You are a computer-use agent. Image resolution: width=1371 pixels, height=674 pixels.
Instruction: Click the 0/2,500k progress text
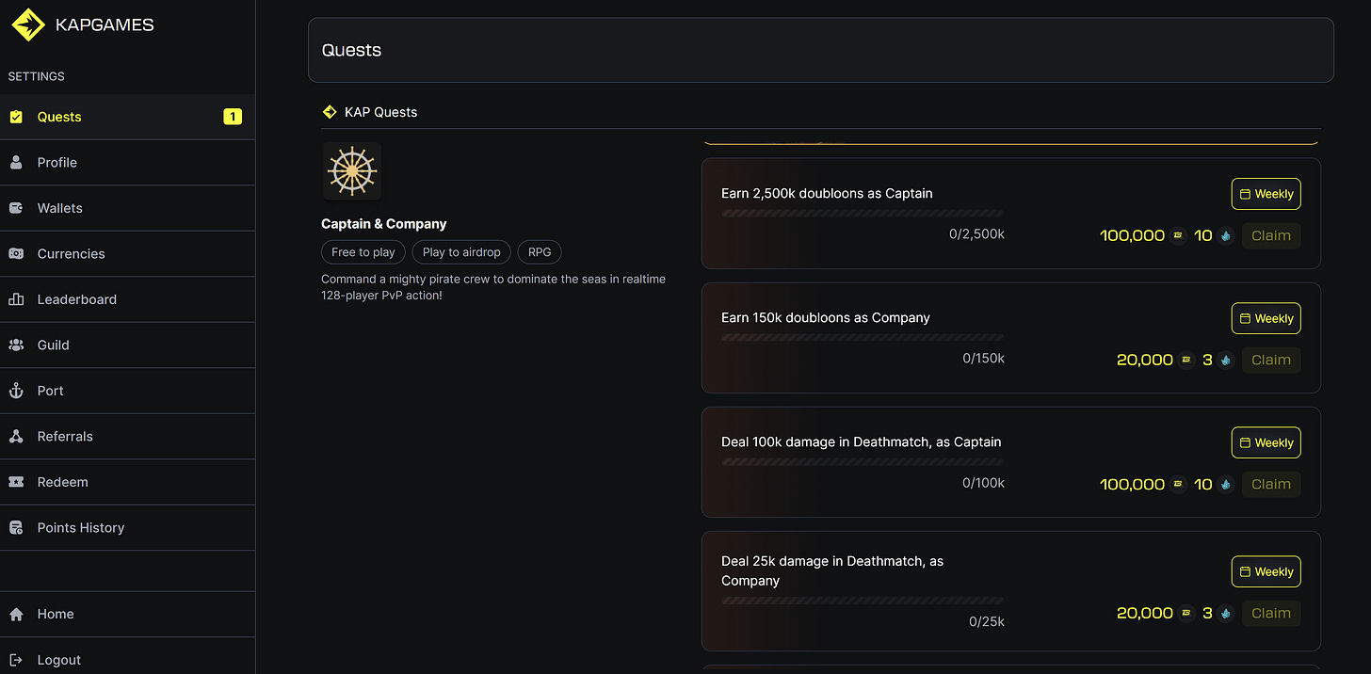[x=976, y=234]
